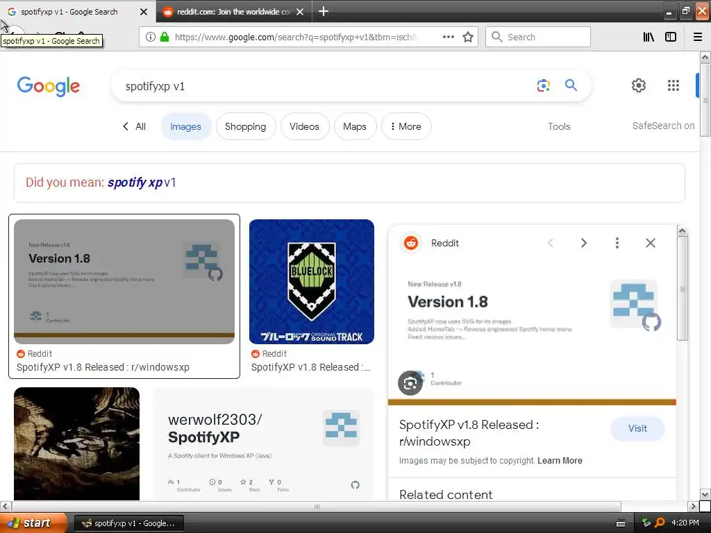The width and height of the screenshot is (711, 533).
Task: Click page vertical scrollbar up arrow
Action: coord(705,57)
